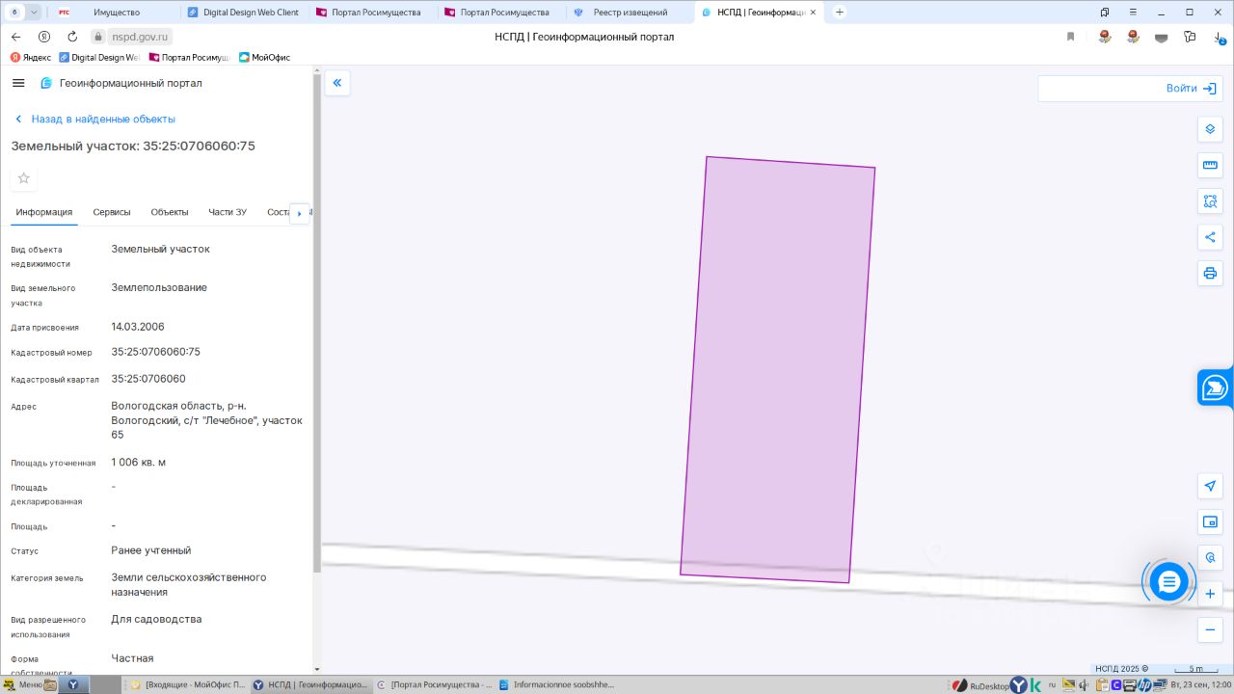Select the ownership value Частная

pos(132,658)
